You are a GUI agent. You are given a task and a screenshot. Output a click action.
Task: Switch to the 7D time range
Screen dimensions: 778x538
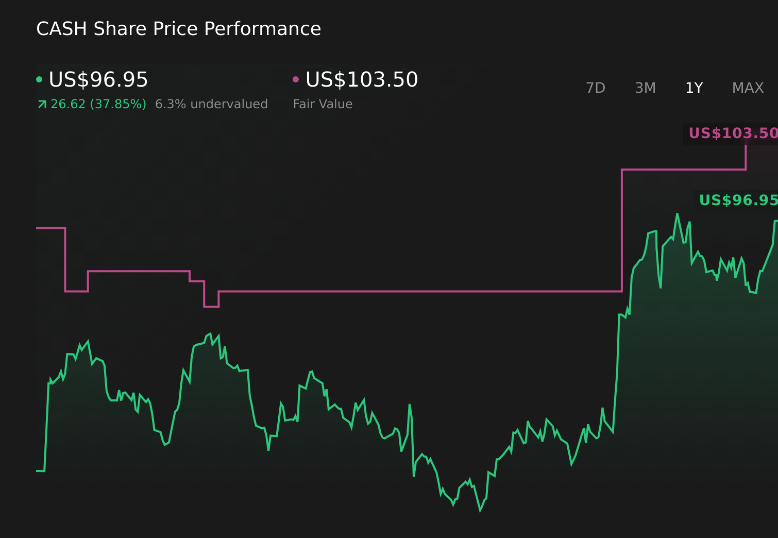596,88
